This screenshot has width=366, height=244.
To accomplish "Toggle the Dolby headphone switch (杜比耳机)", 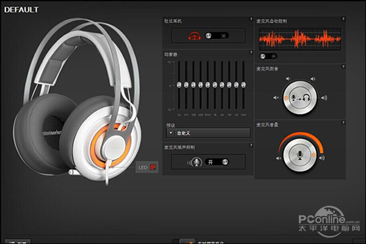I will [x=217, y=36].
